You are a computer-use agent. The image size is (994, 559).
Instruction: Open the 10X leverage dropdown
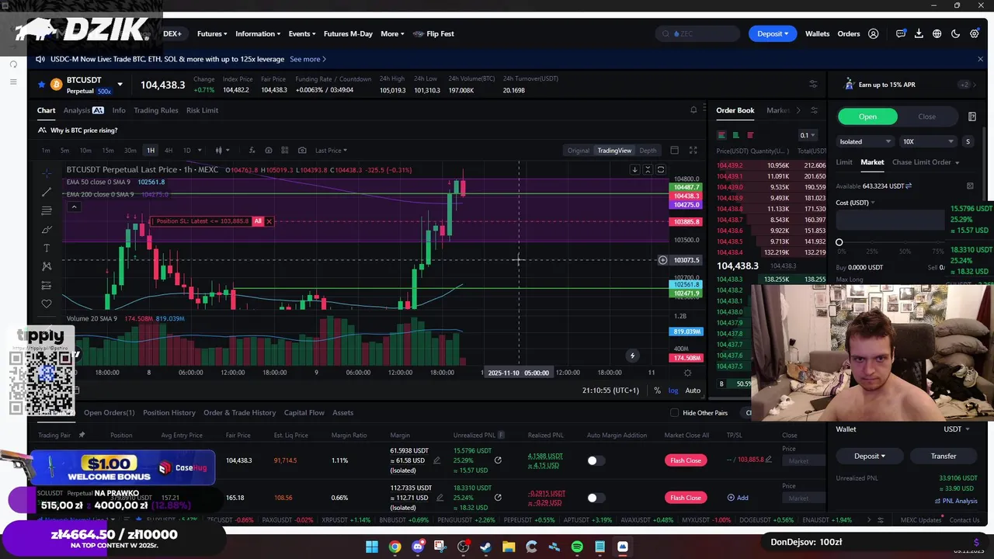[928, 141]
